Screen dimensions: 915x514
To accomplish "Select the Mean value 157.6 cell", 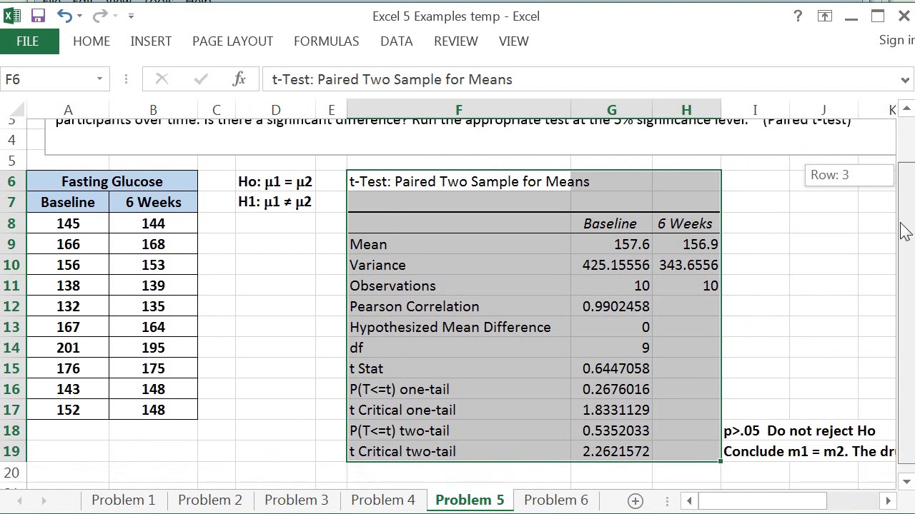I will [611, 244].
